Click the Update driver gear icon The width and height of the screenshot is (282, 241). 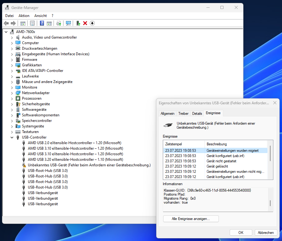pyautogui.click(x=59, y=23)
